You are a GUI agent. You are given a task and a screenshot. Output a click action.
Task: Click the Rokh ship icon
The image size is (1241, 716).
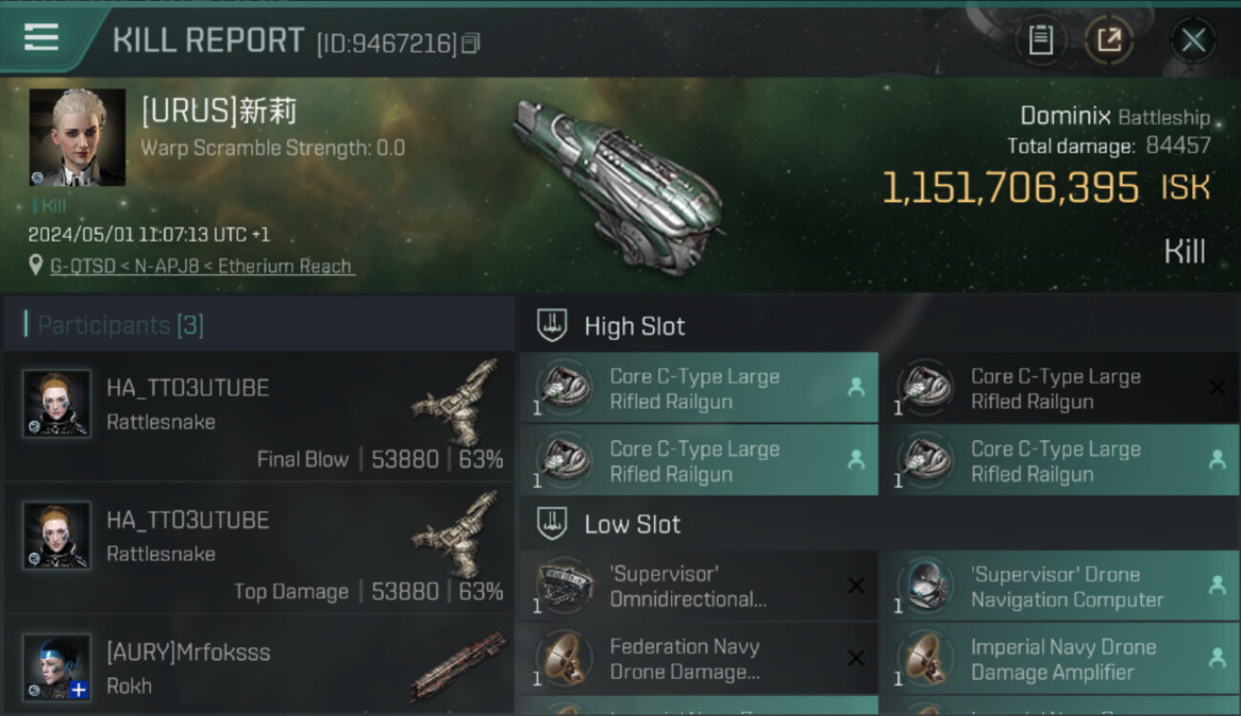458,666
